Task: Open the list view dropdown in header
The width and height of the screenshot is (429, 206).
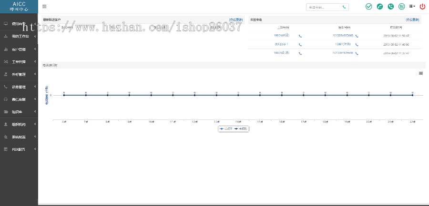Action: (x=412, y=7)
